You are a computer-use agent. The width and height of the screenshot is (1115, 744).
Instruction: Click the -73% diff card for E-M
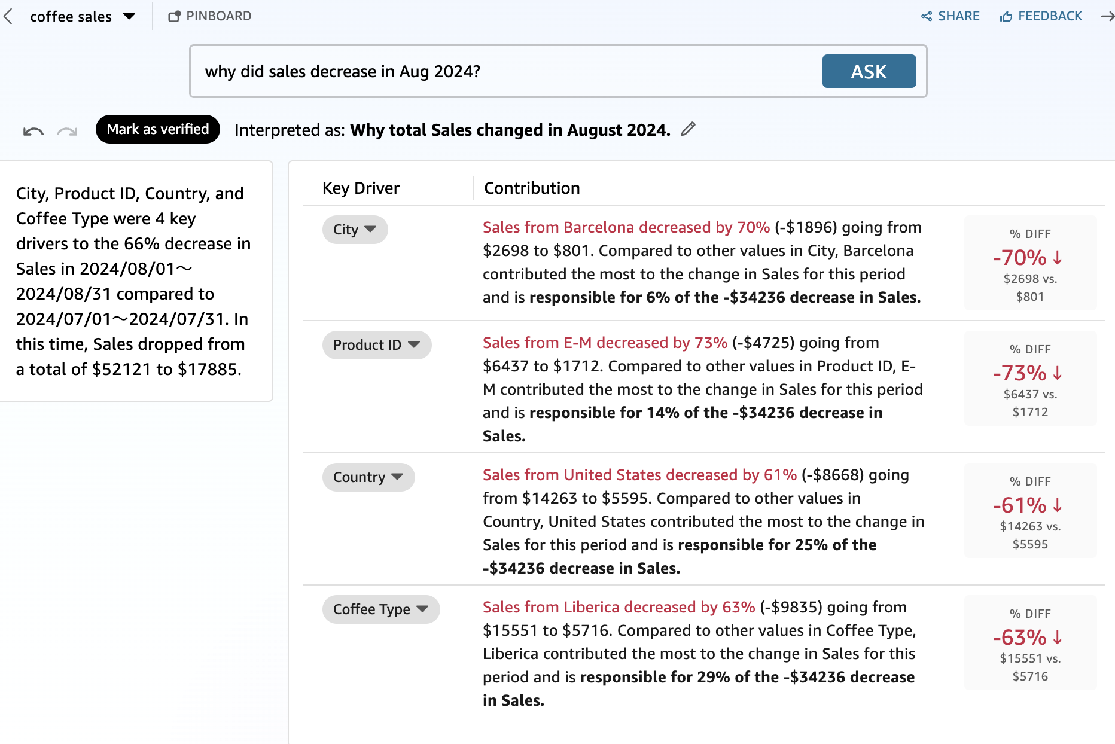[1030, 378]
